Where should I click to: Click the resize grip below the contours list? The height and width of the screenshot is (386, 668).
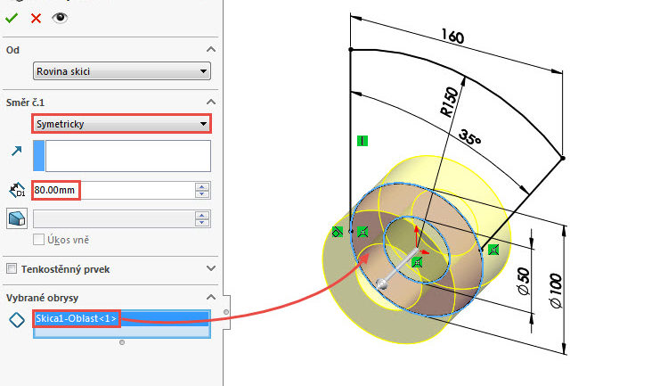(x=122, y=342)
